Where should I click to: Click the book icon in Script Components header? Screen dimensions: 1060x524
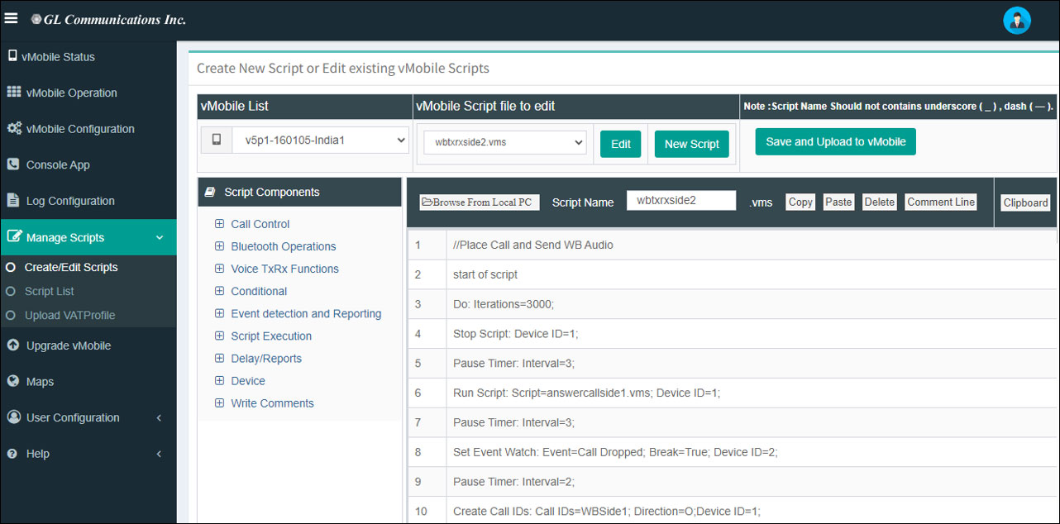[210, 192]
